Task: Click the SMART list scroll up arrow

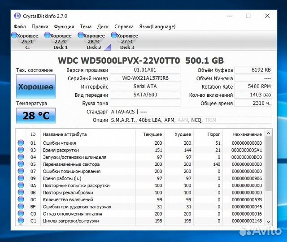Action: (x=269, y=134)
